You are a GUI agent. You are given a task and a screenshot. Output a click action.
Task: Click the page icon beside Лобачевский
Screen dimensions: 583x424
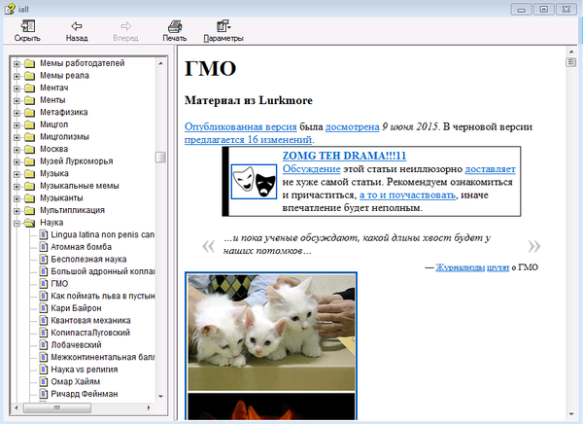click(x=44, y=345)
